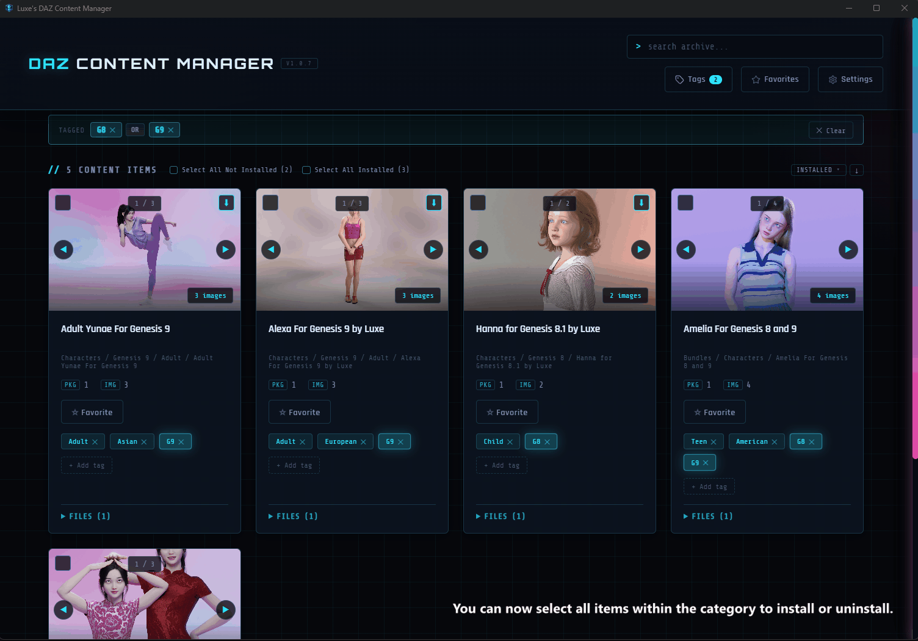Show next image on Adult Yunae card
Image resolution: width=918 pixels, height=641 pixels.
tap(226, 250)
